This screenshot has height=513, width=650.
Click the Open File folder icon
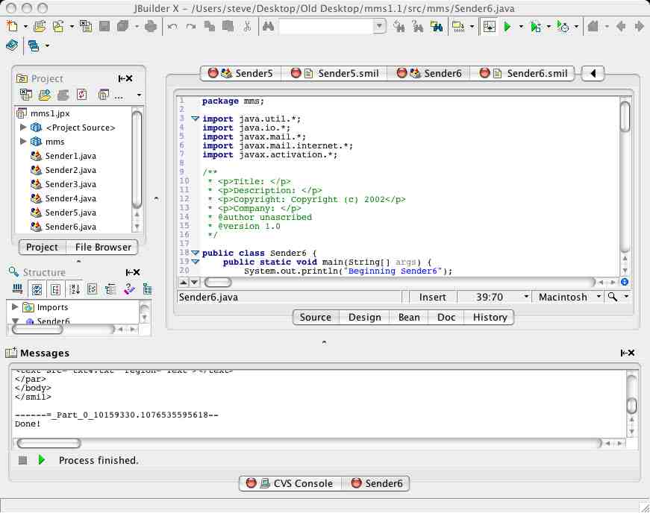pyautogui.click(x=39, y=27)
